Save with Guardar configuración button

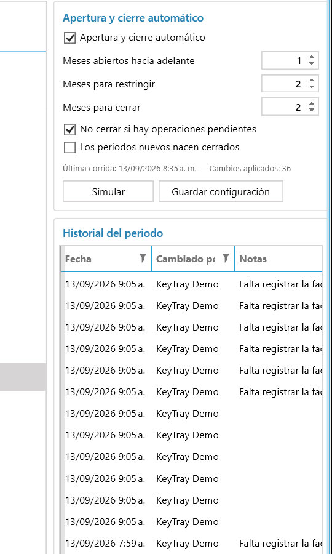click(221, 191)
